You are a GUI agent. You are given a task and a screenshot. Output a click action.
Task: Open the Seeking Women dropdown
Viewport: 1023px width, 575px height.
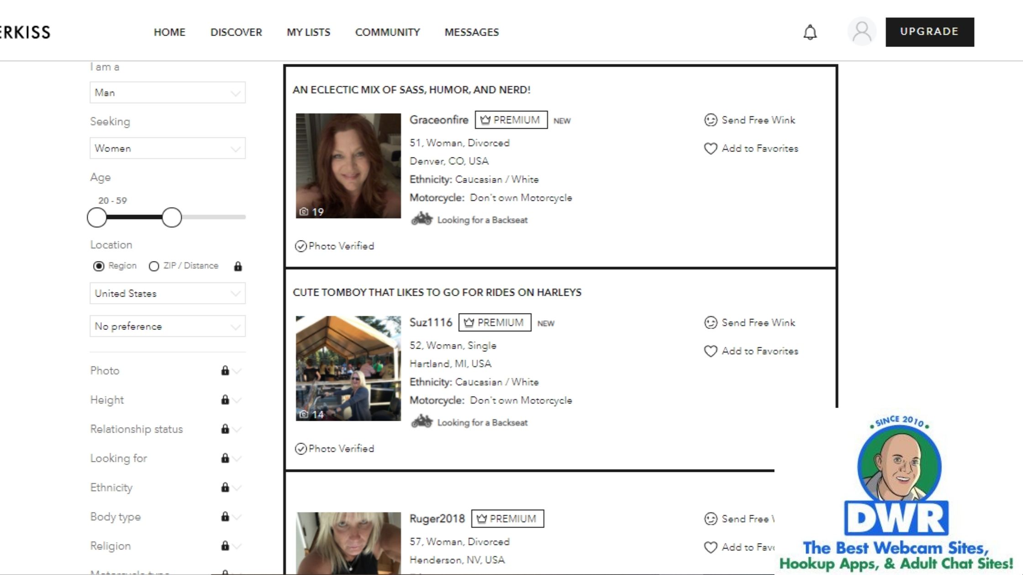coord(167,148)
